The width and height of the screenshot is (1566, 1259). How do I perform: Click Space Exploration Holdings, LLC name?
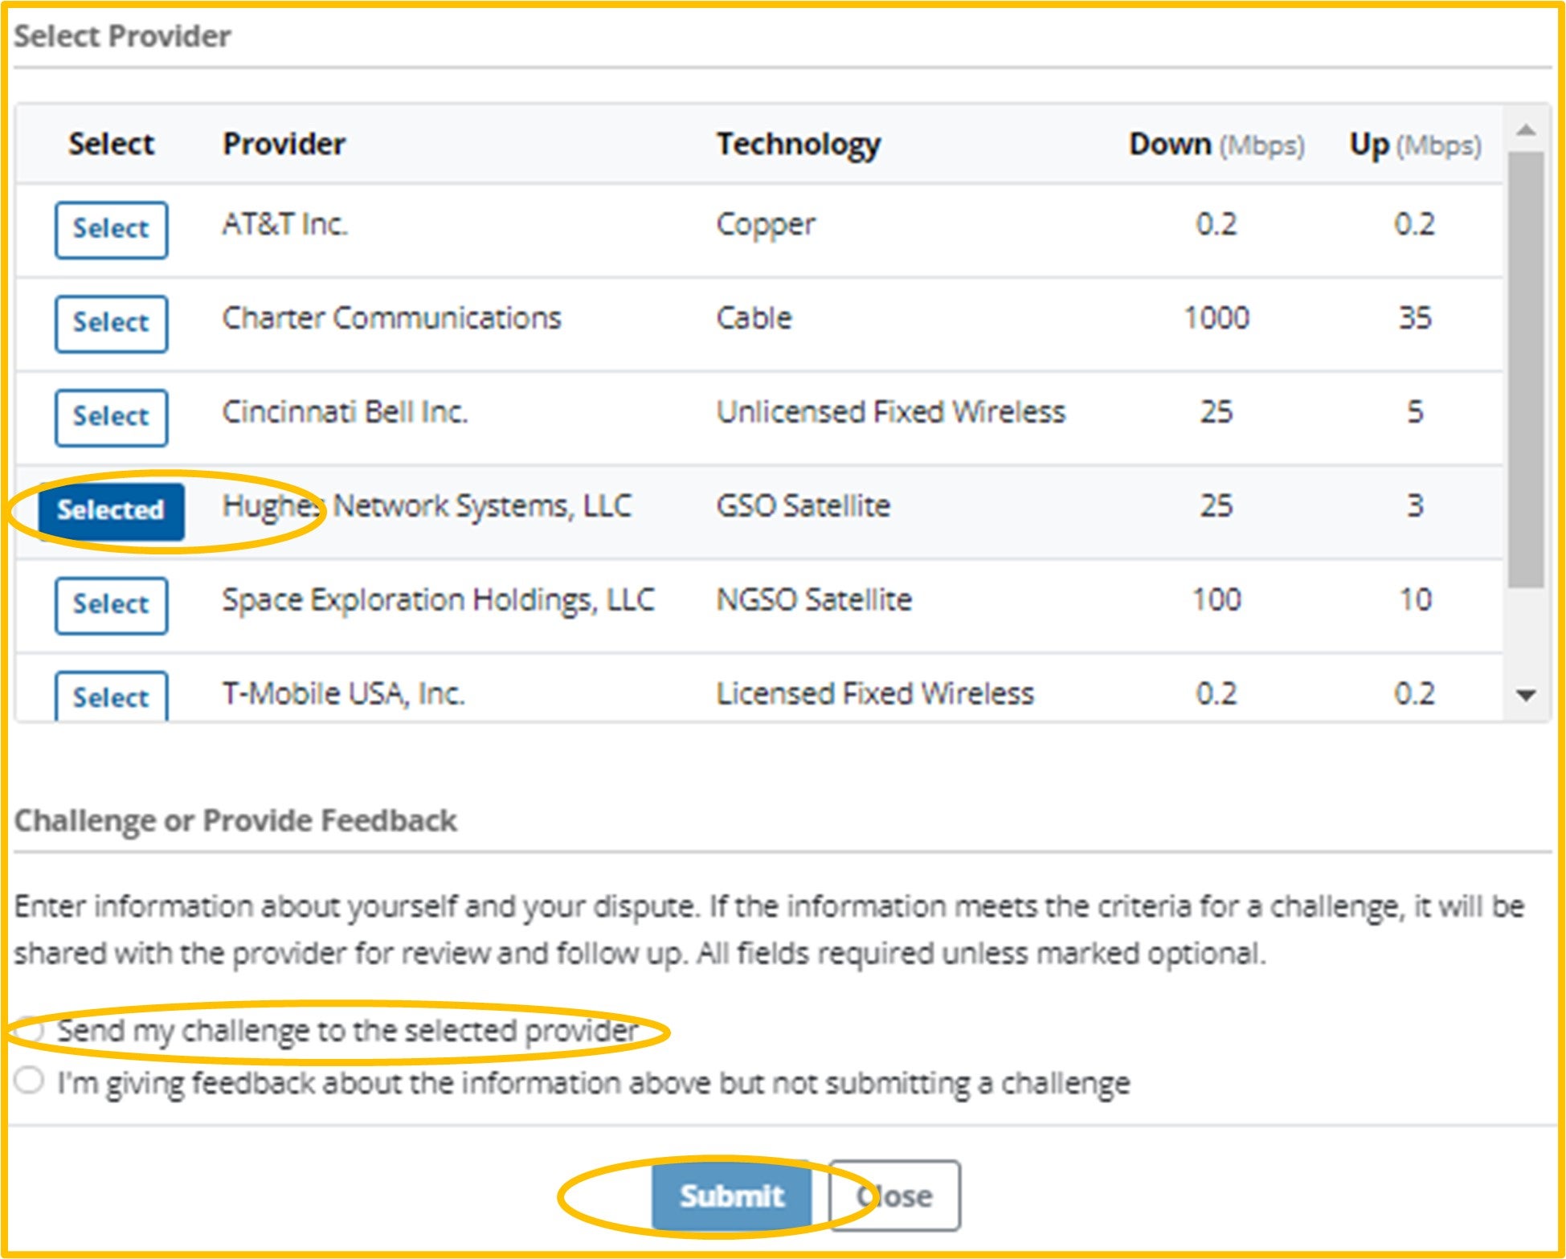[439, 601]
